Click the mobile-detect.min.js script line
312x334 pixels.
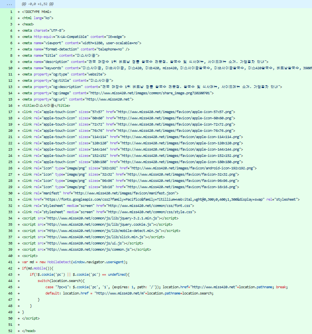coord(101,231)
